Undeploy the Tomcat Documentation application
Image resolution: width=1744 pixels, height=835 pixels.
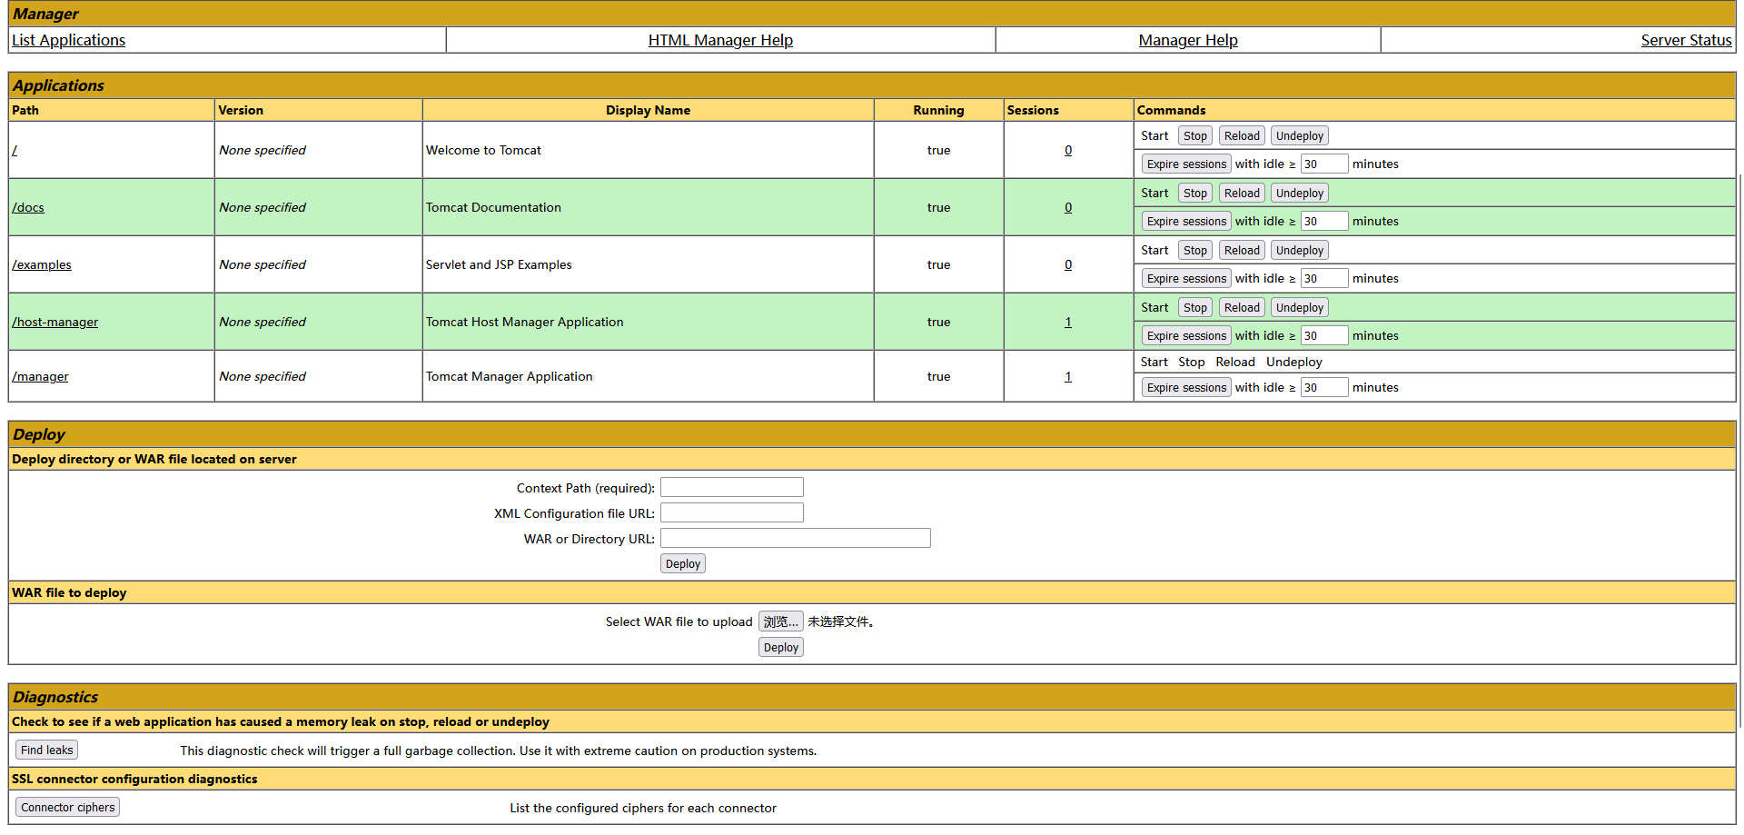(x=1300, y=193)
